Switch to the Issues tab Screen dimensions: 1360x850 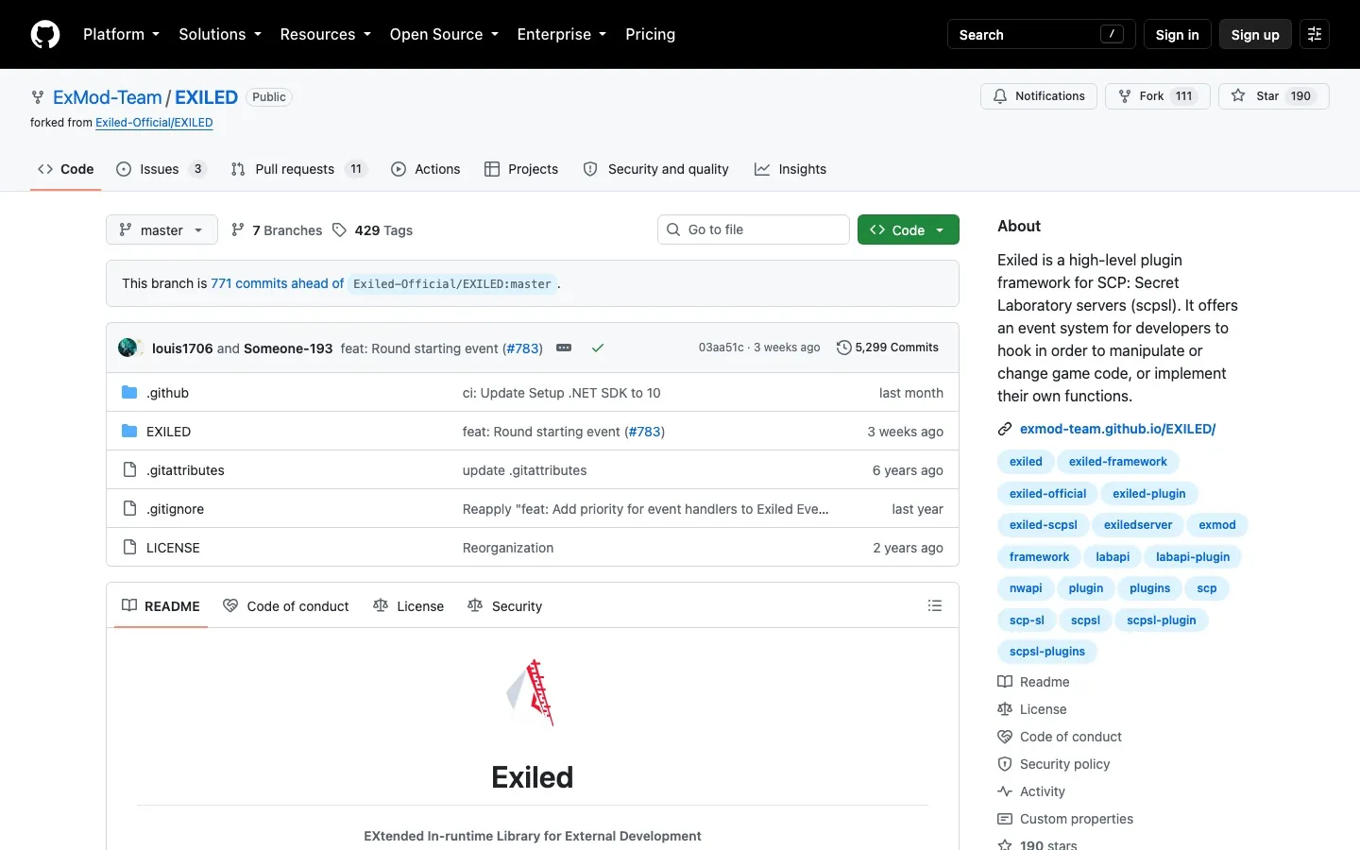(161, 169)
